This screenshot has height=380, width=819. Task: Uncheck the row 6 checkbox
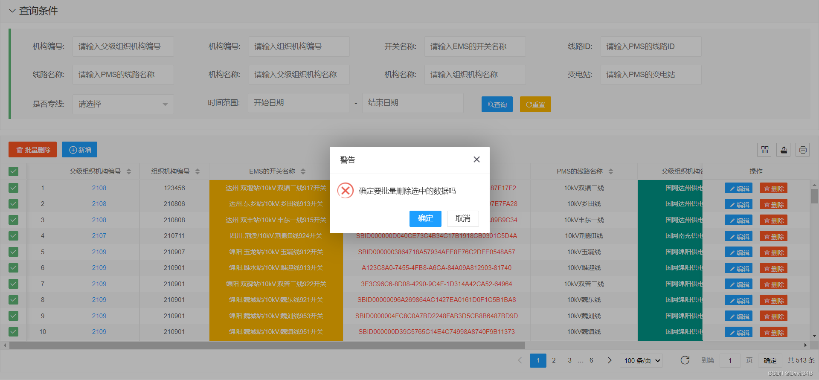(13, 268)
